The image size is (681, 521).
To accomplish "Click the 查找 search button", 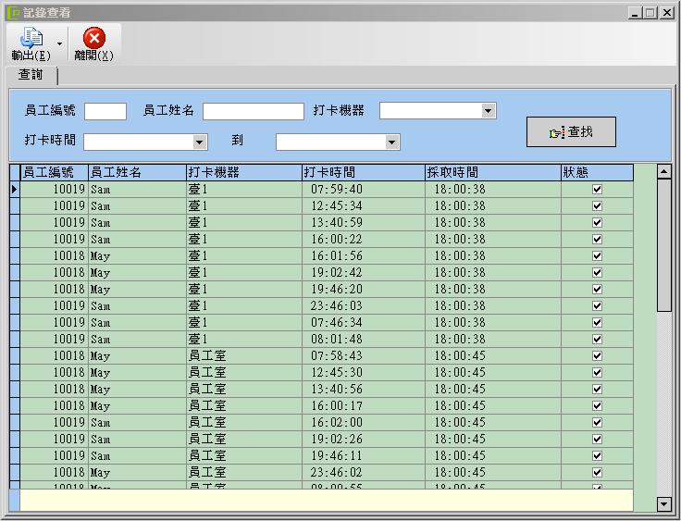I will click(571, 132).
